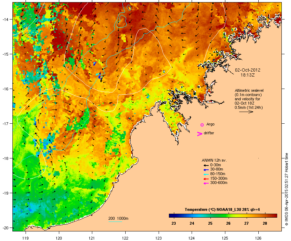Click the '150-300m' legend label
The height and width of the screenshot is (241, 291).
click(219, 178)
